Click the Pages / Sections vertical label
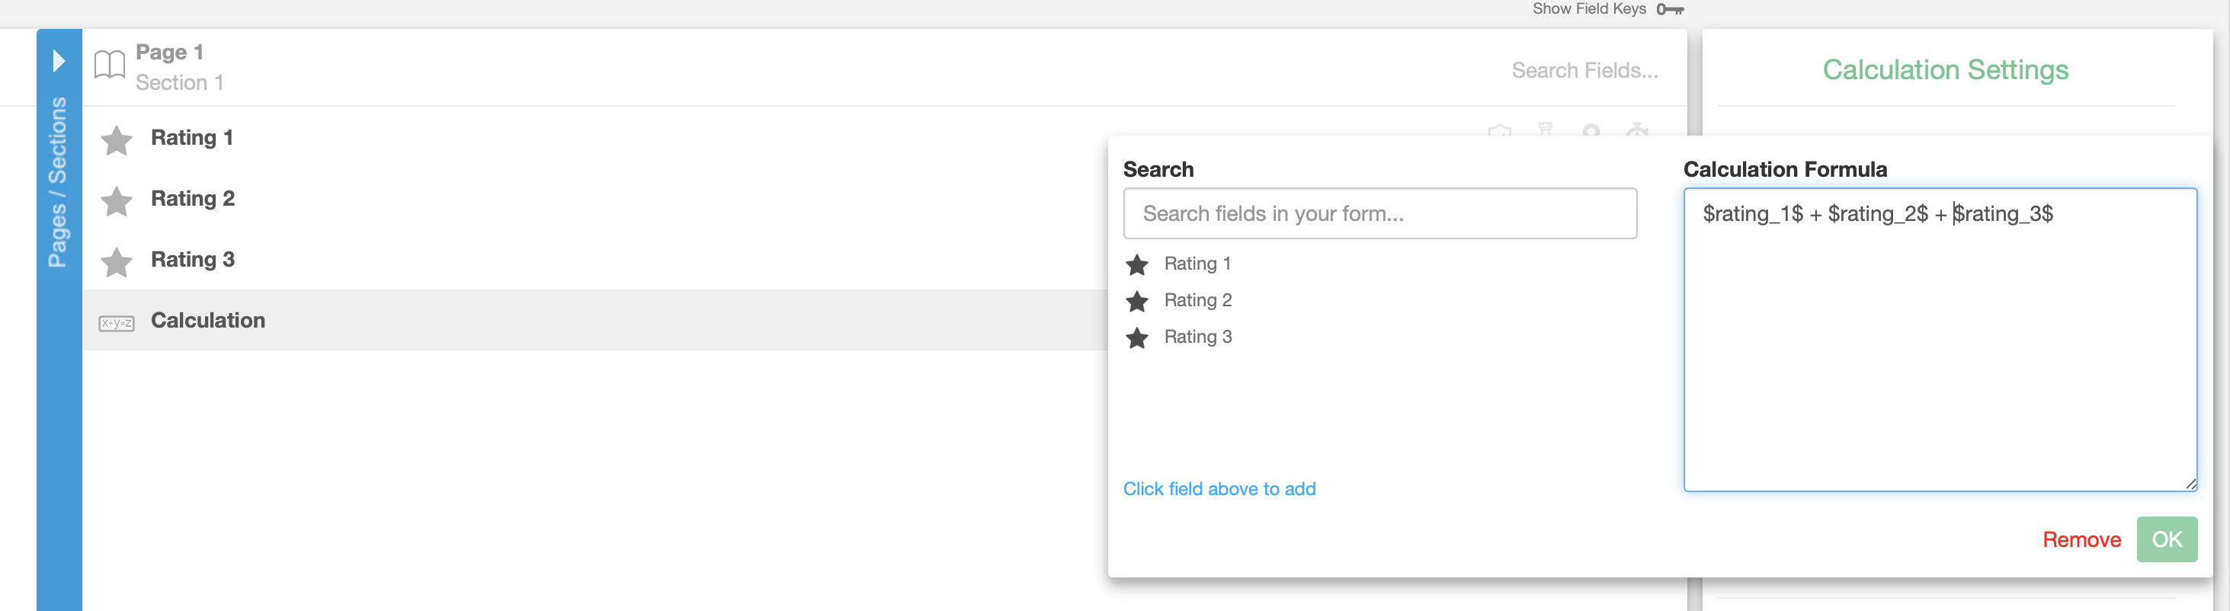Screen dimensions: 2230x611 tap(58, 182)
